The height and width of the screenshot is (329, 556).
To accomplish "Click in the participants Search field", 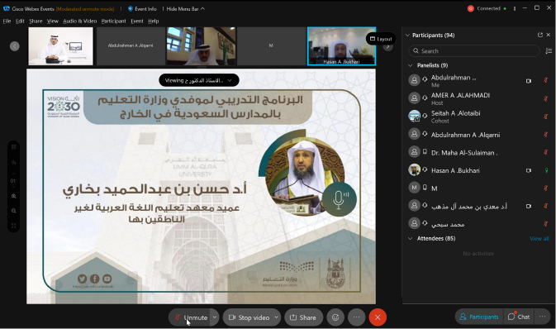I will (x=474, y=51).
